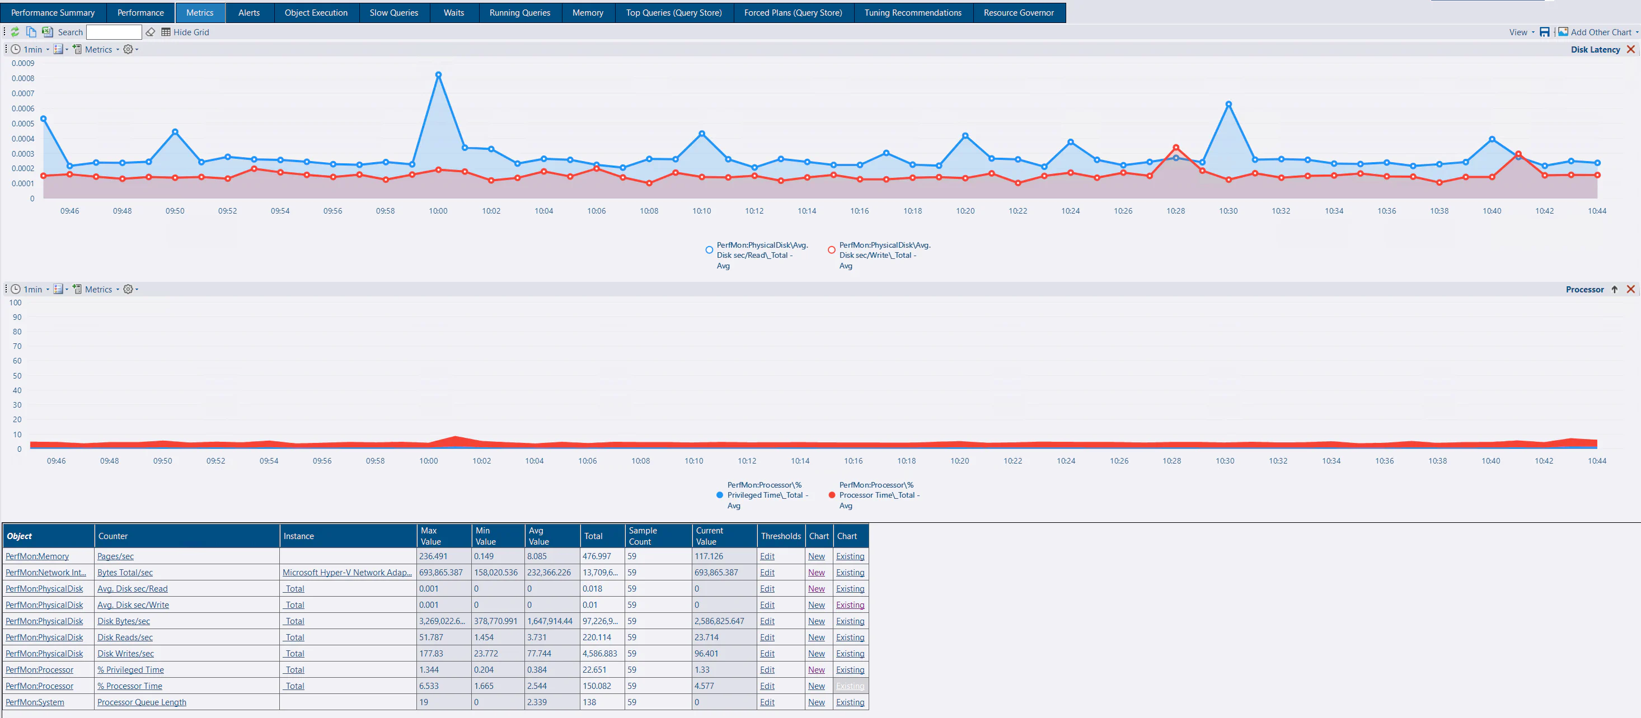Viewport: 1641px width, 718px height.
Task: Click the Microsoft Hyper-V Network Adapter instance link
Action: tap(347, 572)
